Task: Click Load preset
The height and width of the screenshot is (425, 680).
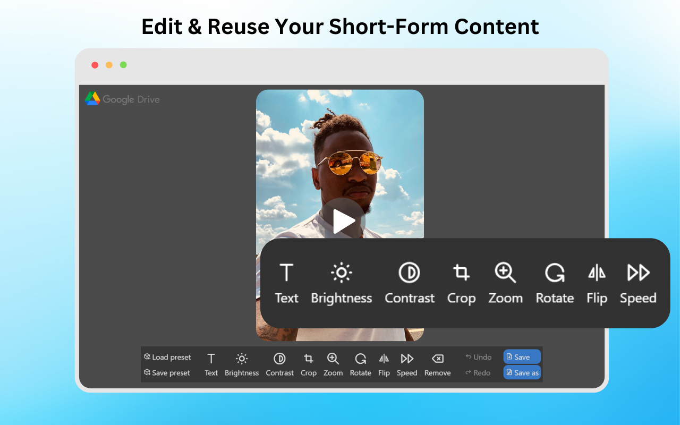Action: 167,356
